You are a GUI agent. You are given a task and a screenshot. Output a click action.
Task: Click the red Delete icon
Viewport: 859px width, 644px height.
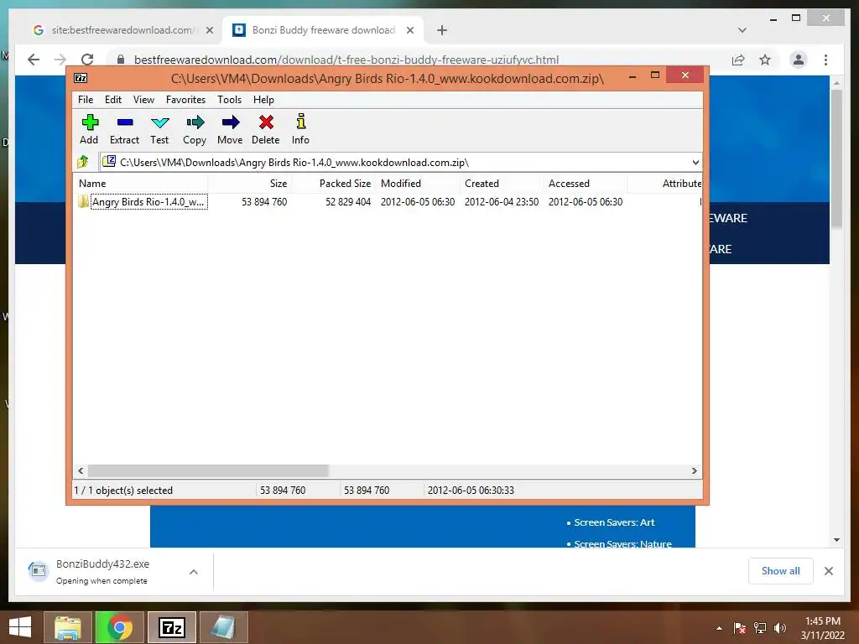266,129
